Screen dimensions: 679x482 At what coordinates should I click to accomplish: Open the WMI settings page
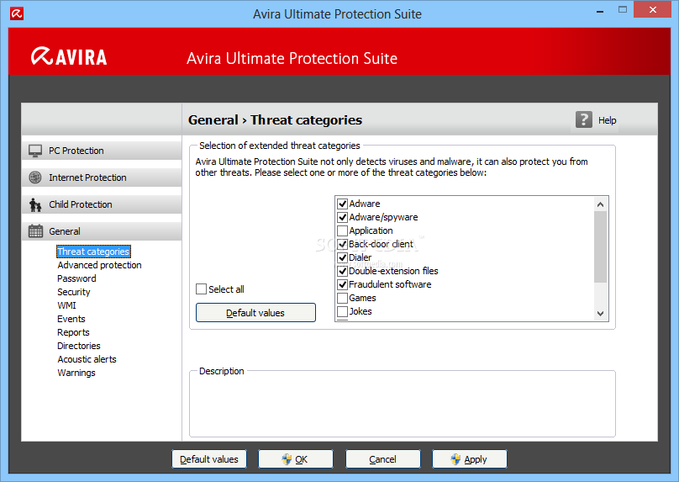66,305
